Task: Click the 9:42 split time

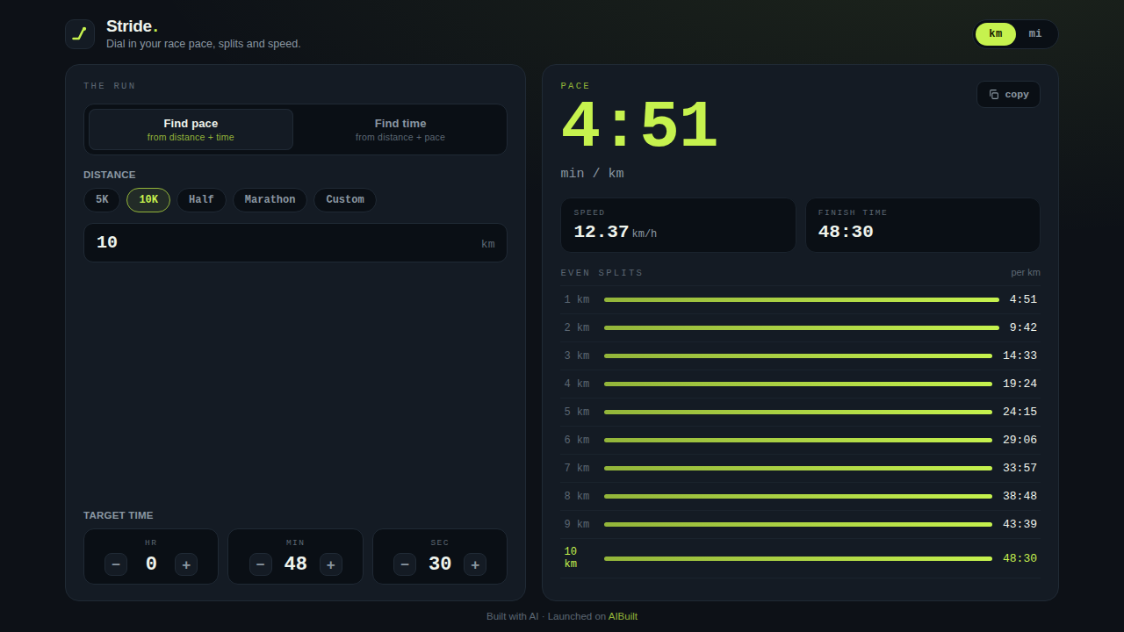Action: (x=1023, y=327)
